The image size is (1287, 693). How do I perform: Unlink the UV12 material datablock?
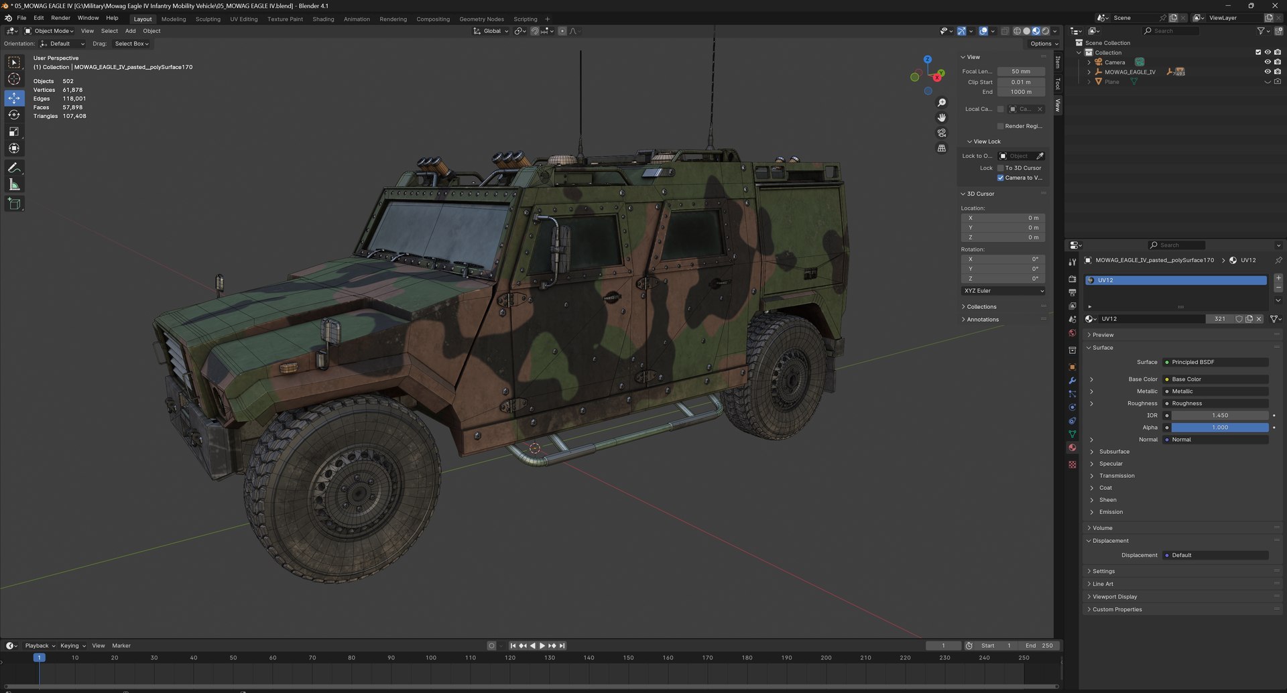coord(1259,319)
